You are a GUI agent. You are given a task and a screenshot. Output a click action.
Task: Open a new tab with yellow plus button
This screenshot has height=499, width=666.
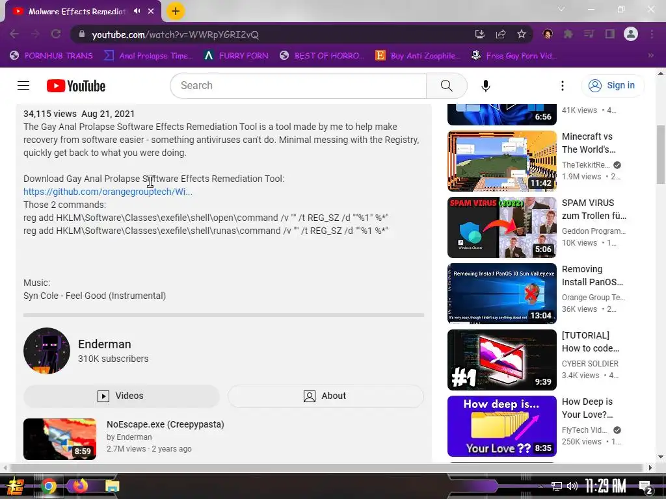point(176,11)
